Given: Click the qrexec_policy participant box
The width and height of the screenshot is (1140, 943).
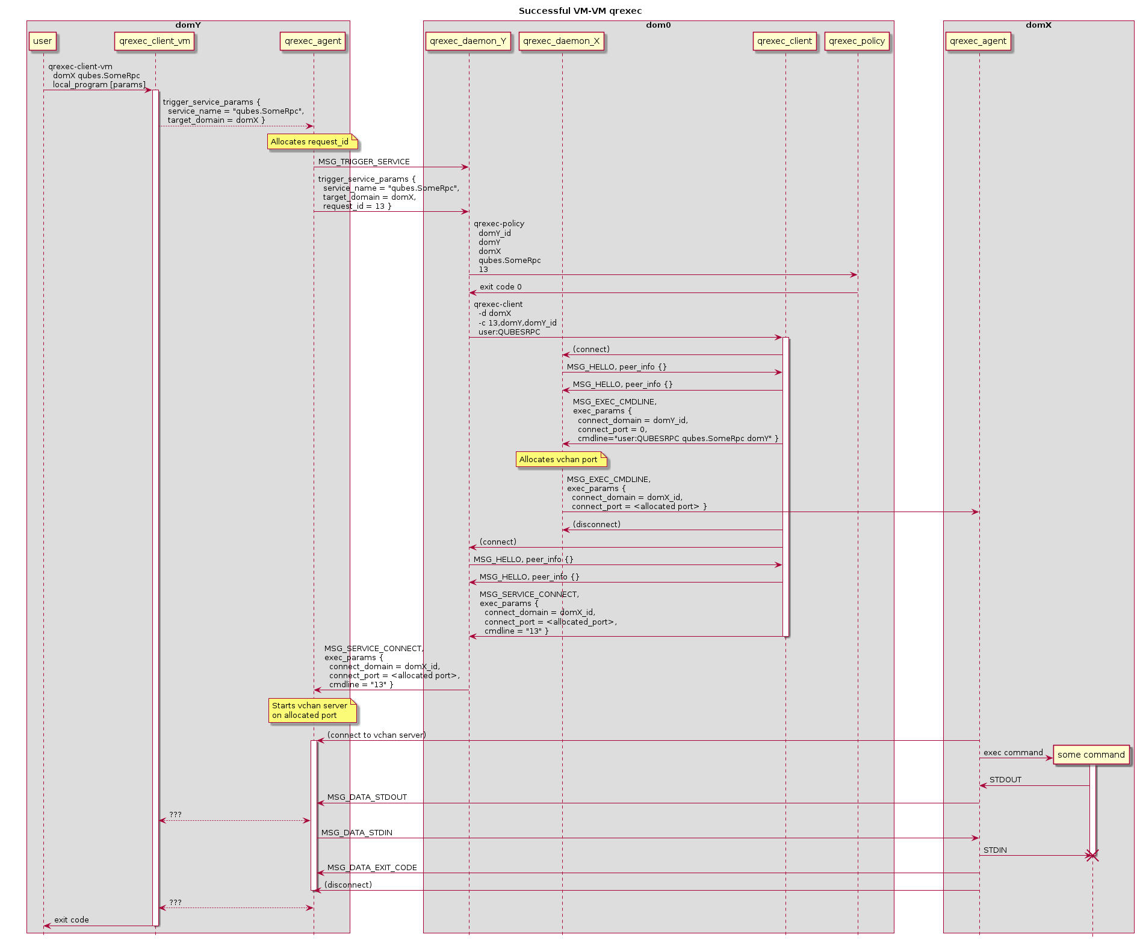Looking at the screenshot, I should click(857, 42).
